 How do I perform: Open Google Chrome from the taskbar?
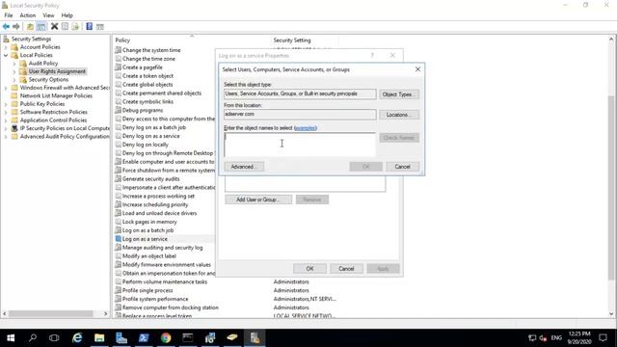click(166, 337)
